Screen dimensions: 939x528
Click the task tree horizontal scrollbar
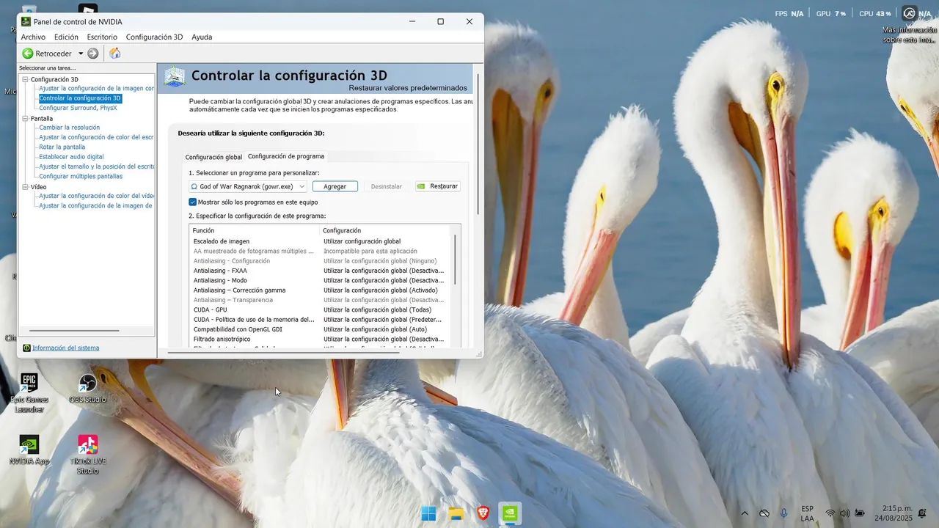(x=73, y=331)
